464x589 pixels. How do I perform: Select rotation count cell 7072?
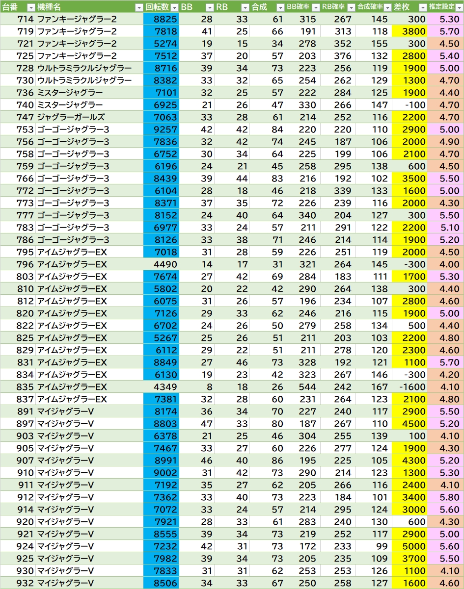coord(161,510)
